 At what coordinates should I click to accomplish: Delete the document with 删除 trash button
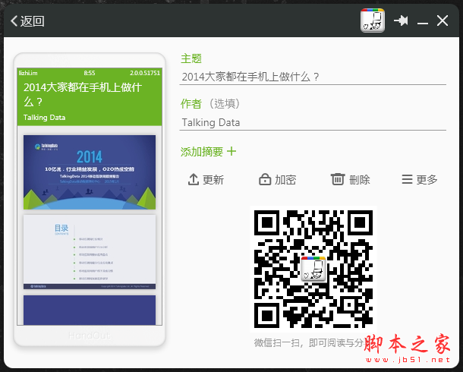(350, 179)
